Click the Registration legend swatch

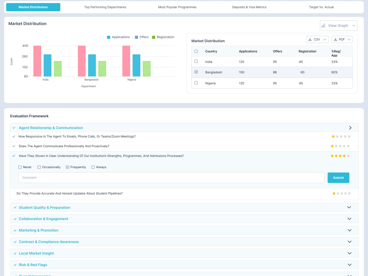153,37
